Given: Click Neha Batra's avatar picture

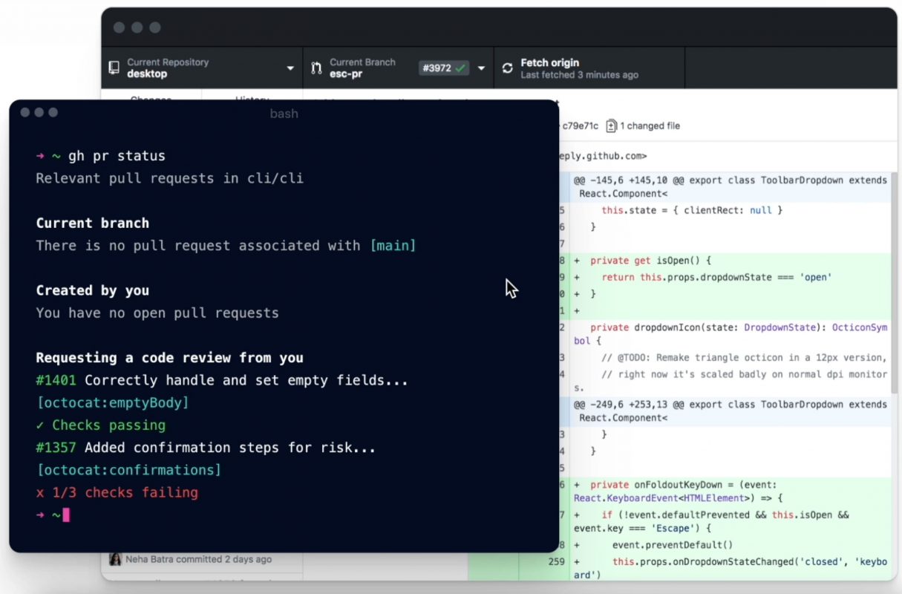Looking at the screenshot, I should pyautogui.click(x=115, y=559).
